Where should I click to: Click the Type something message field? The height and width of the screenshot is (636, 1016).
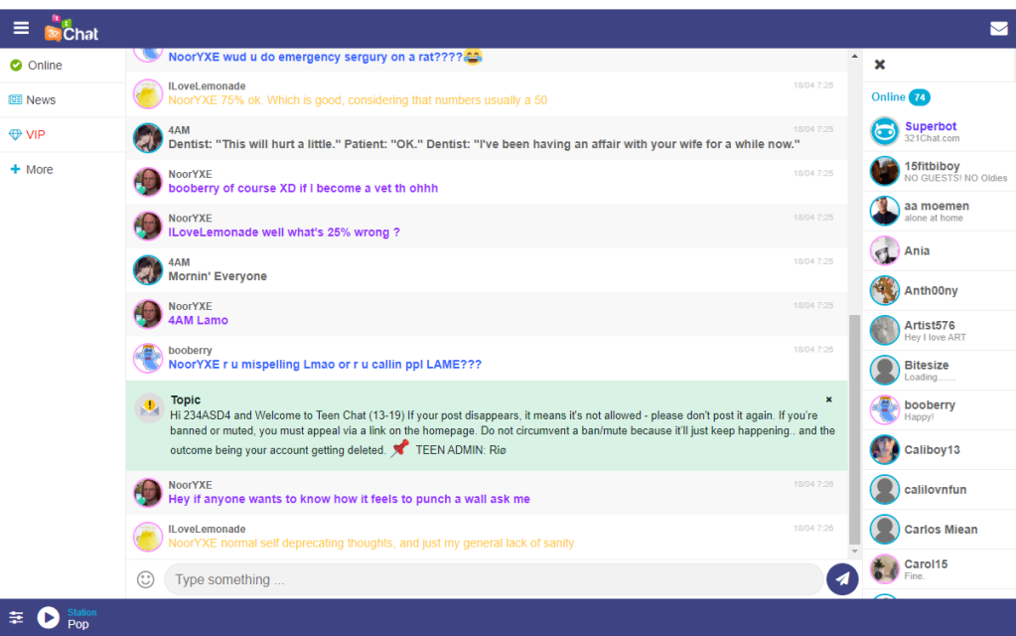click(493, 579)
